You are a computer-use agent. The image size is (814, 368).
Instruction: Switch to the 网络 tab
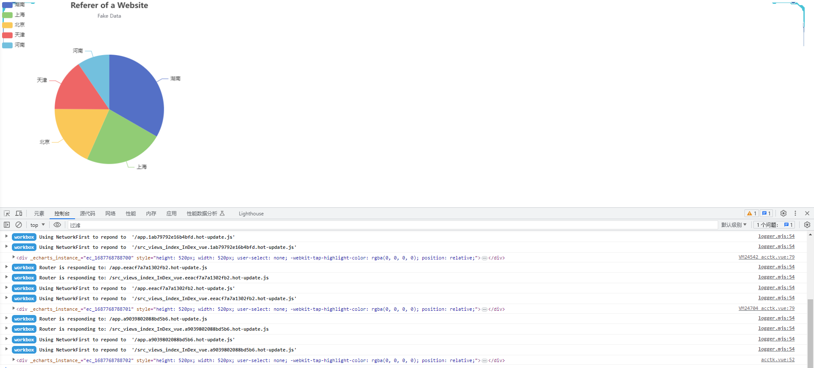[110, 213]
